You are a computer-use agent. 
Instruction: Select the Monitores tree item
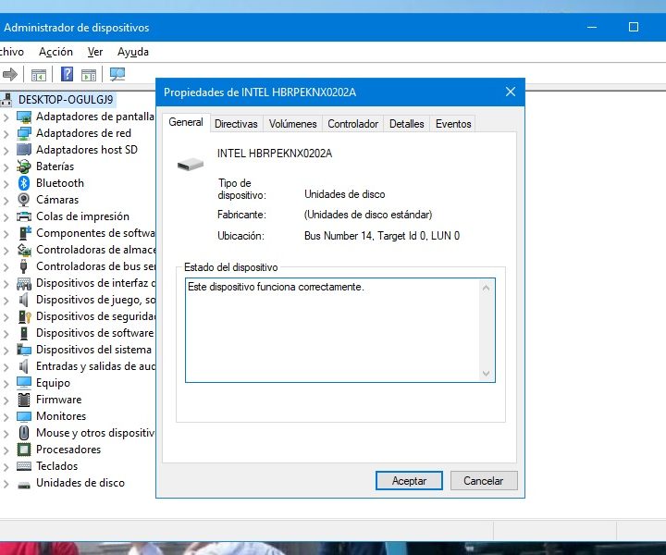(61, 416)
